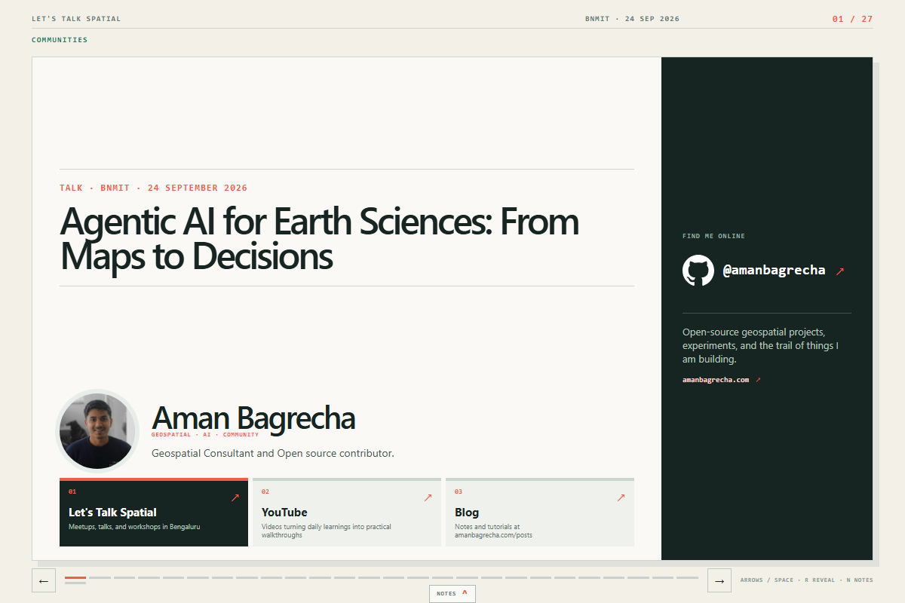
Task: Click the "LET'S TALK SPATIAL" header text
Action: [x=76, y=19]
